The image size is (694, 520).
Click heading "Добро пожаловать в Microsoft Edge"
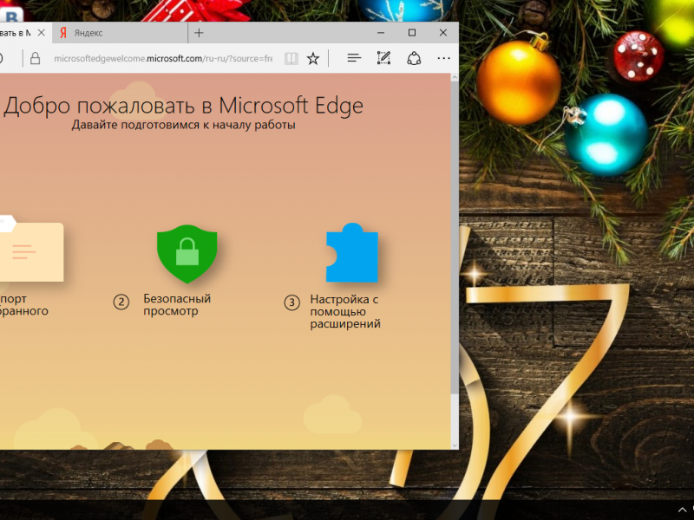tap(183, 106)
